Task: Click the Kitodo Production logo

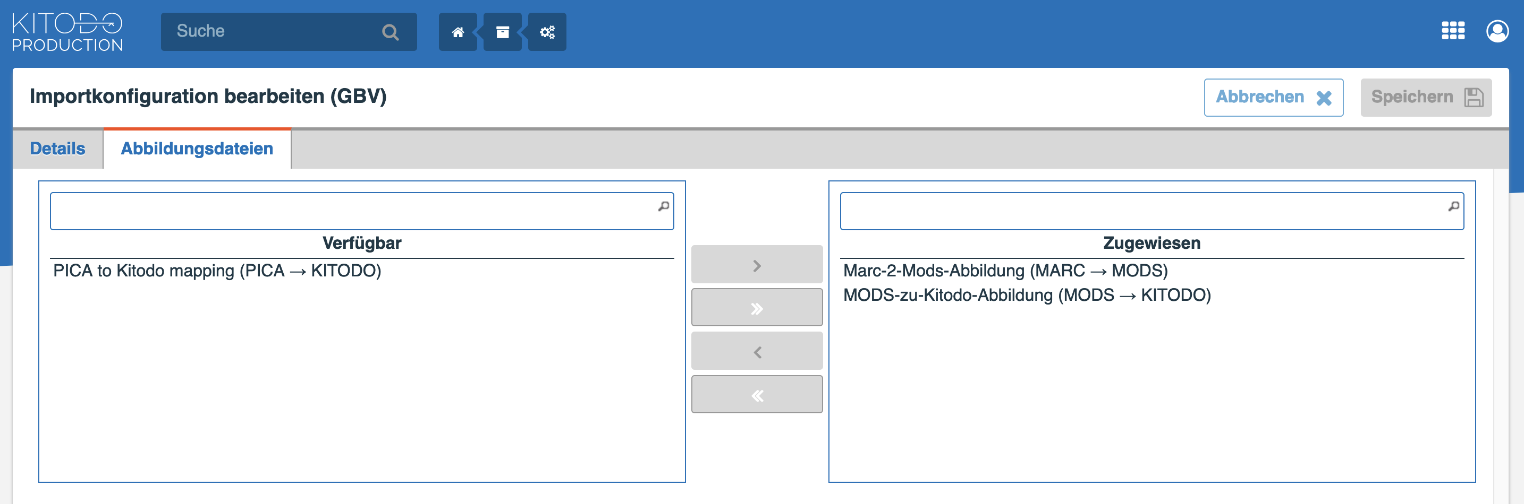Action: (x=67, y=32)
